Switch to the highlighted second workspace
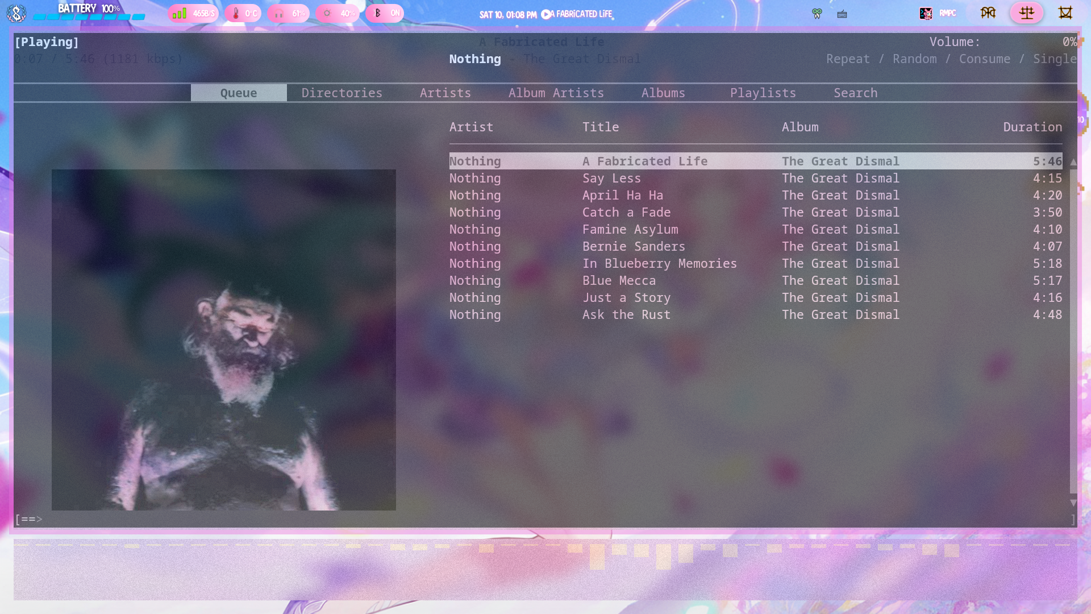 pos(1026,13)
